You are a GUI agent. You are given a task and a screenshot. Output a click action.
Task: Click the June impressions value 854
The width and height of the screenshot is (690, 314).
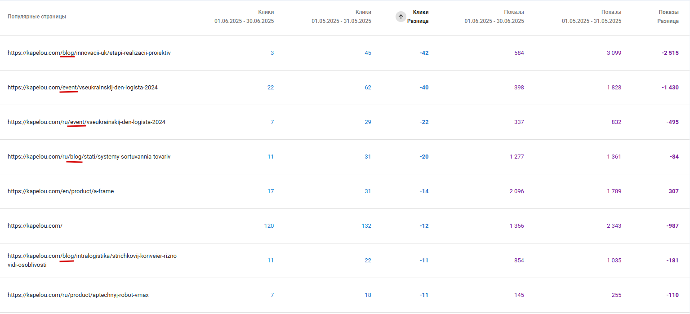[x=519, y=261]
